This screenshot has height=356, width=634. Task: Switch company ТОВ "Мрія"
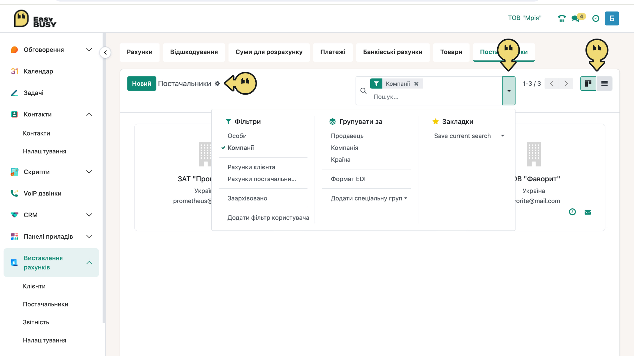coord(525,18)
